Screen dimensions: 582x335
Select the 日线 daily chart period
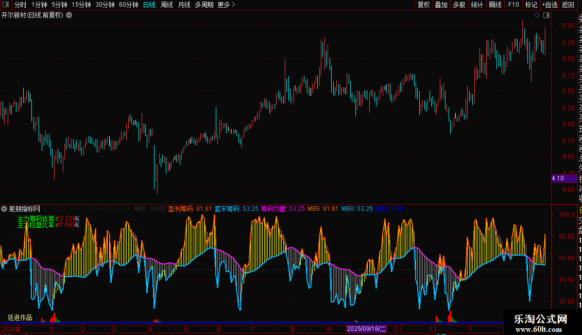pos(149,5)
